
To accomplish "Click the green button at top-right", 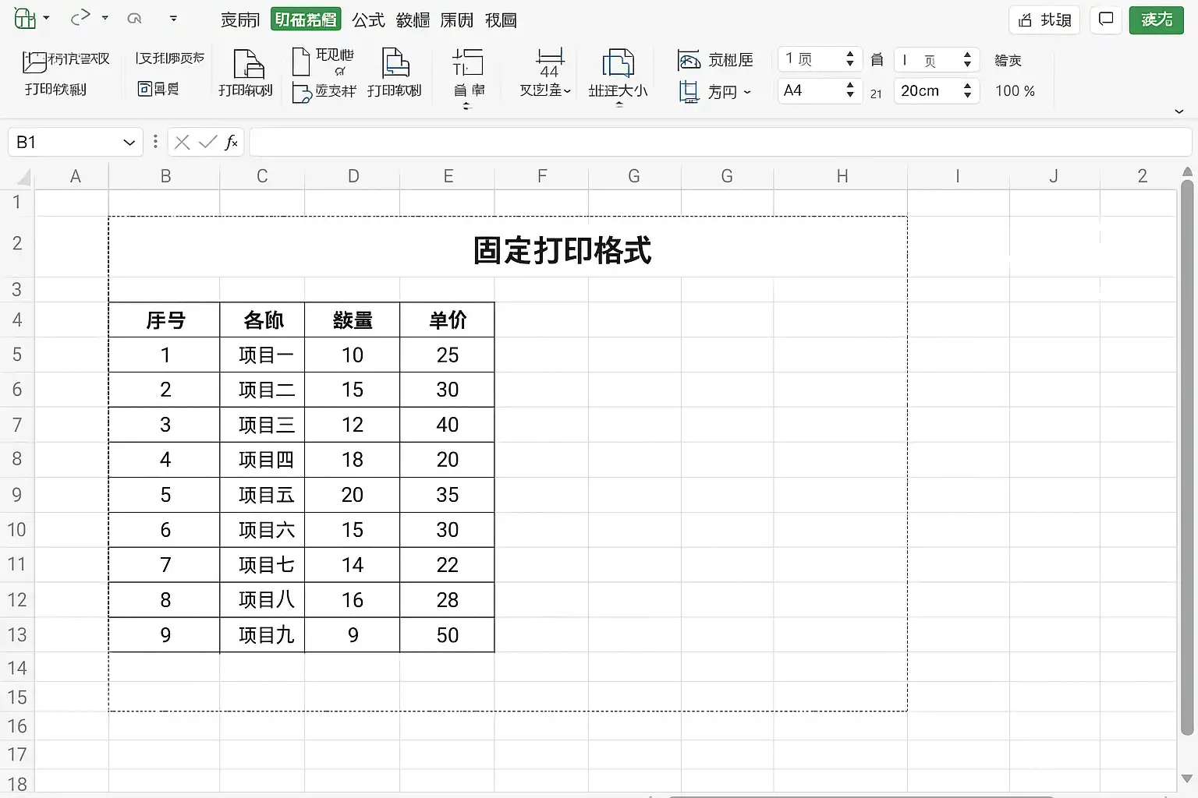I will (1157, 19).
